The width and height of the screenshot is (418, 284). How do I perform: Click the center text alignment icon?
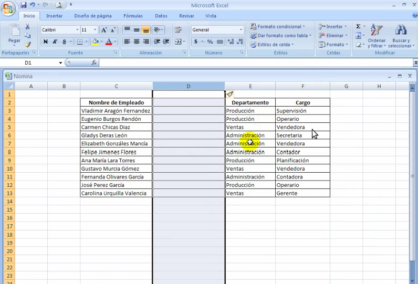pos(137,41)
